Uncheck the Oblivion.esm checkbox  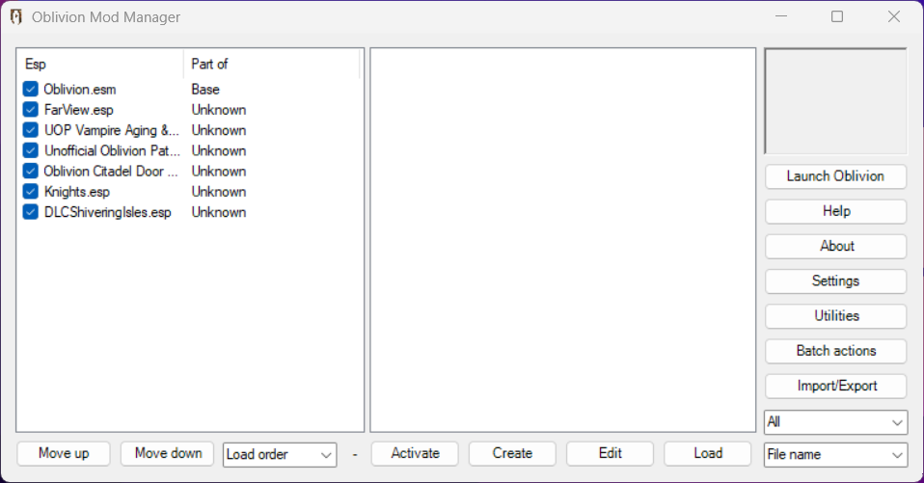[31, 89]
